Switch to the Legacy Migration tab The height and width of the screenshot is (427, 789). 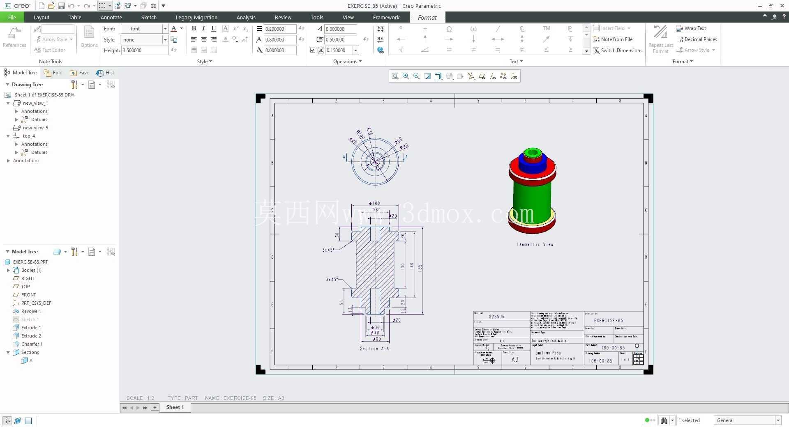pyautogui.click(x=196, y=17)
